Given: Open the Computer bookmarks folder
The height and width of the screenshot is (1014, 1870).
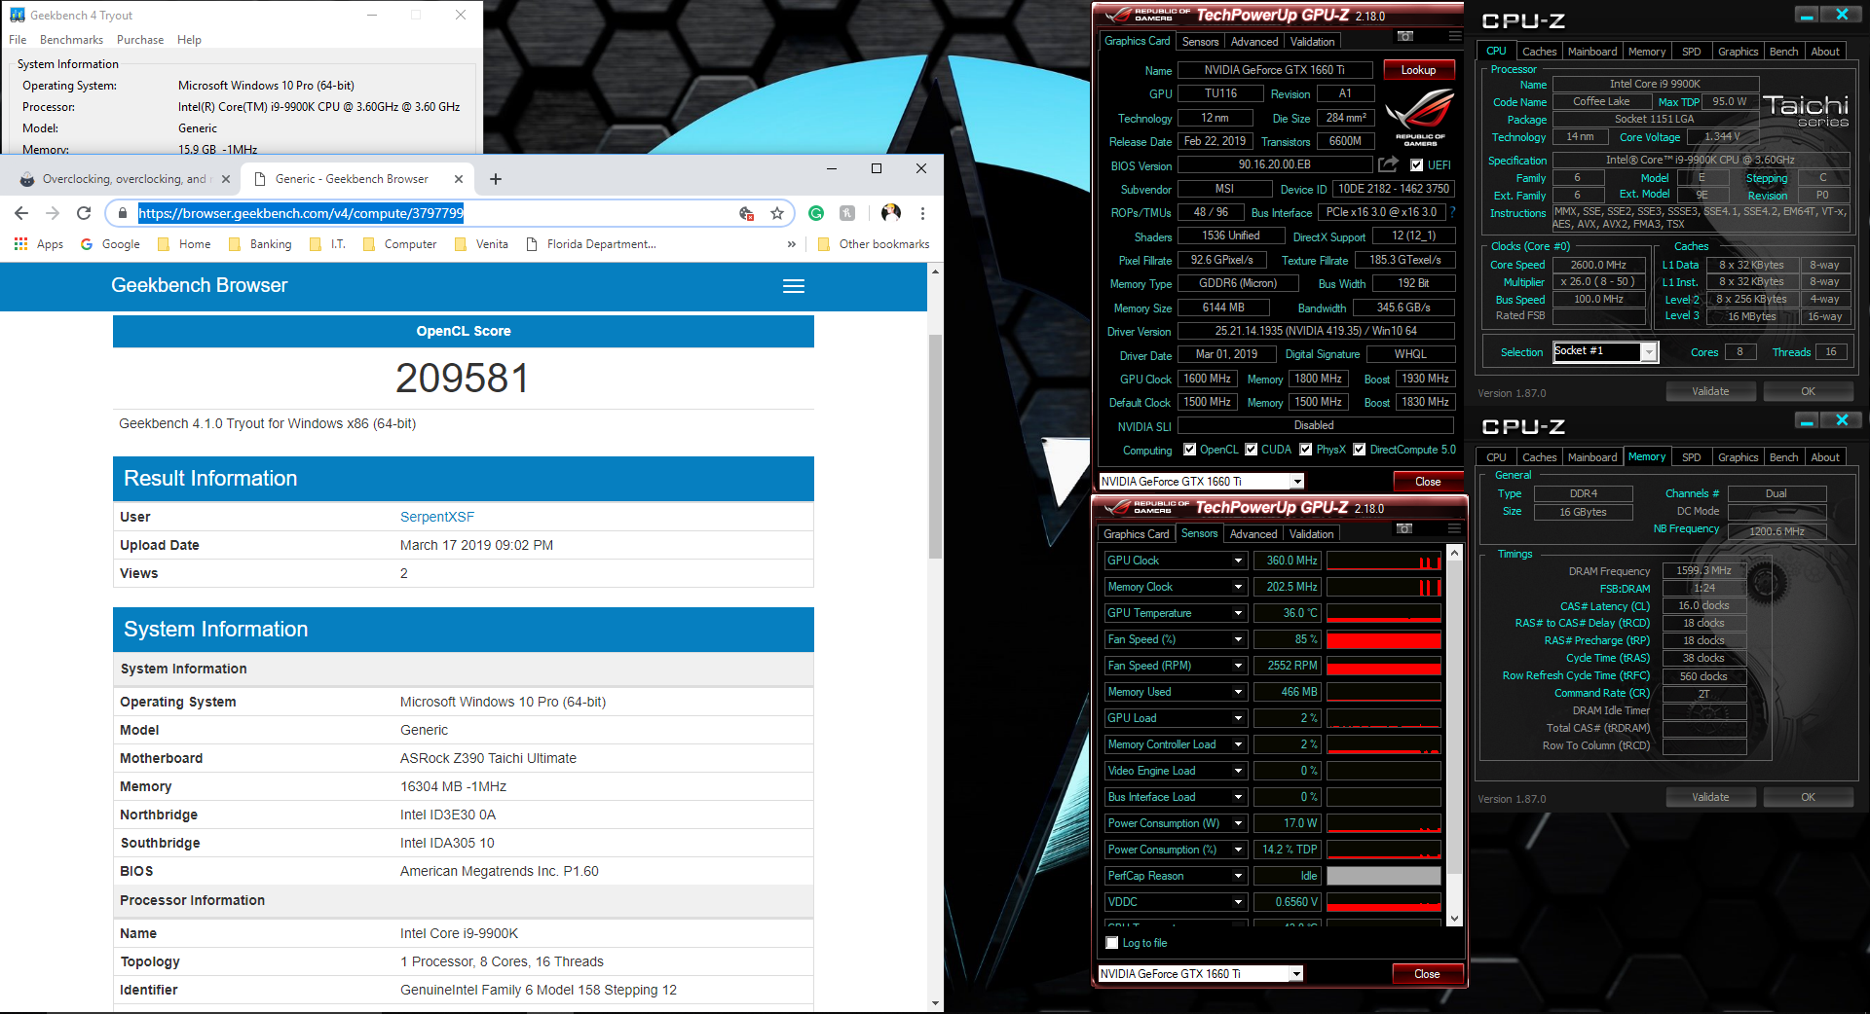Looking at the screenshot, I should tap(399, 244).
